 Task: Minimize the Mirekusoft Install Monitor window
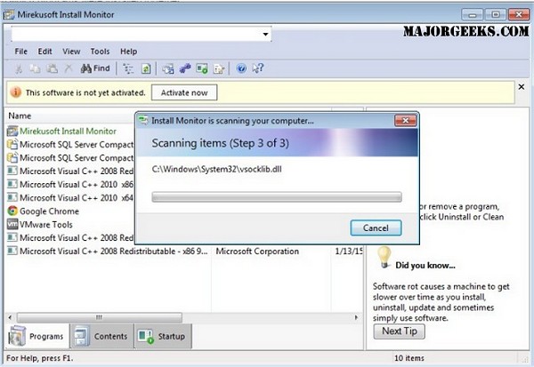[x=472, y=14]
